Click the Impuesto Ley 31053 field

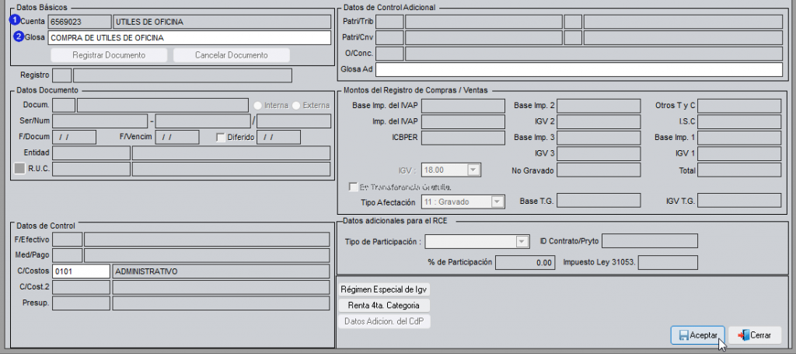click(668, 262)
